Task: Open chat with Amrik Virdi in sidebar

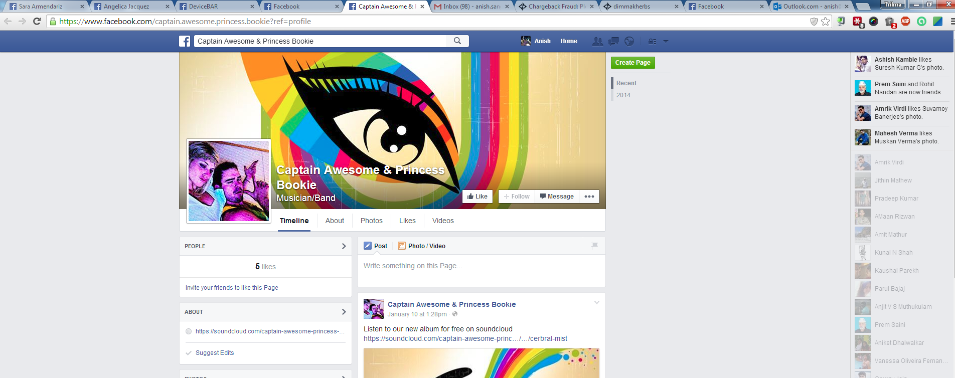Action: coord(889,162)
